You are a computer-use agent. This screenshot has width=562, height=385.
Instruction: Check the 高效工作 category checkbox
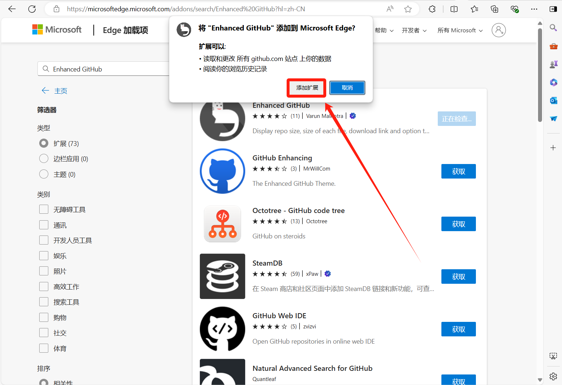(44, 287)
